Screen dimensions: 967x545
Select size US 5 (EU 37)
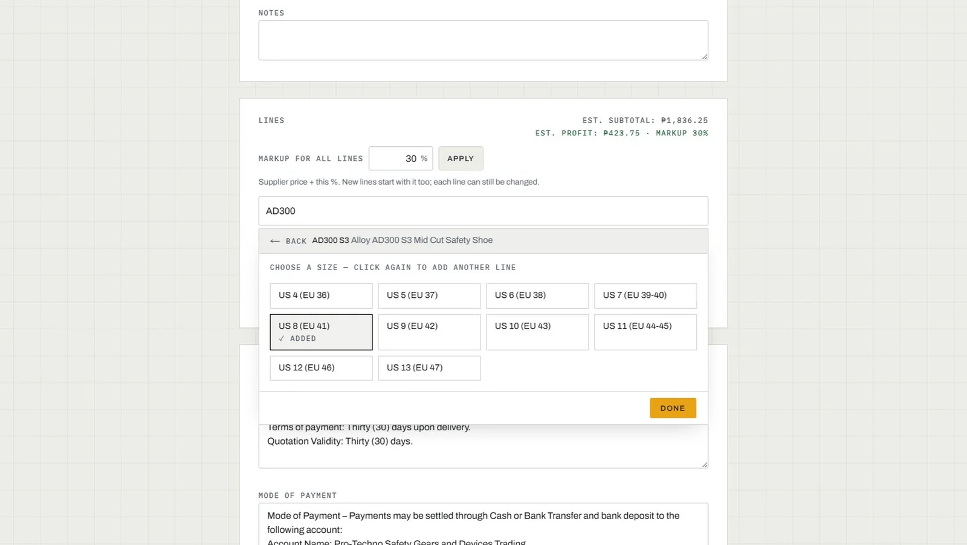tap(429, 295)
